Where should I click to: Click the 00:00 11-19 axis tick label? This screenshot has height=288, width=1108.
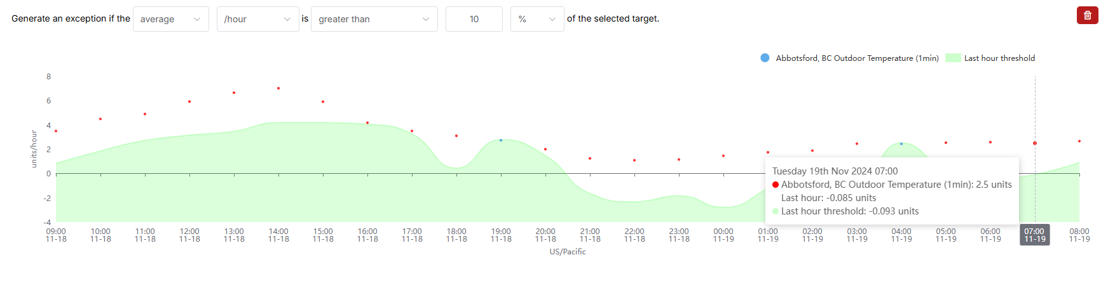[x=723, y=235]
